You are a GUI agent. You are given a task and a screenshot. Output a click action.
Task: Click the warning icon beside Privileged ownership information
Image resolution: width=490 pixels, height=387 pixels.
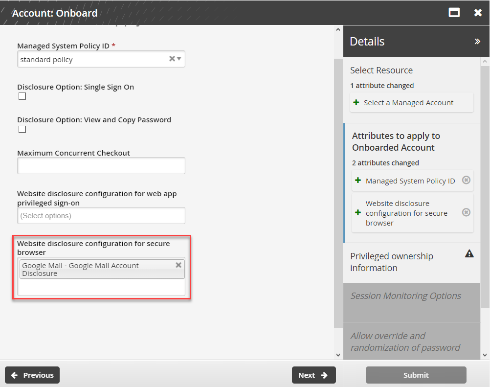point(469,253)
